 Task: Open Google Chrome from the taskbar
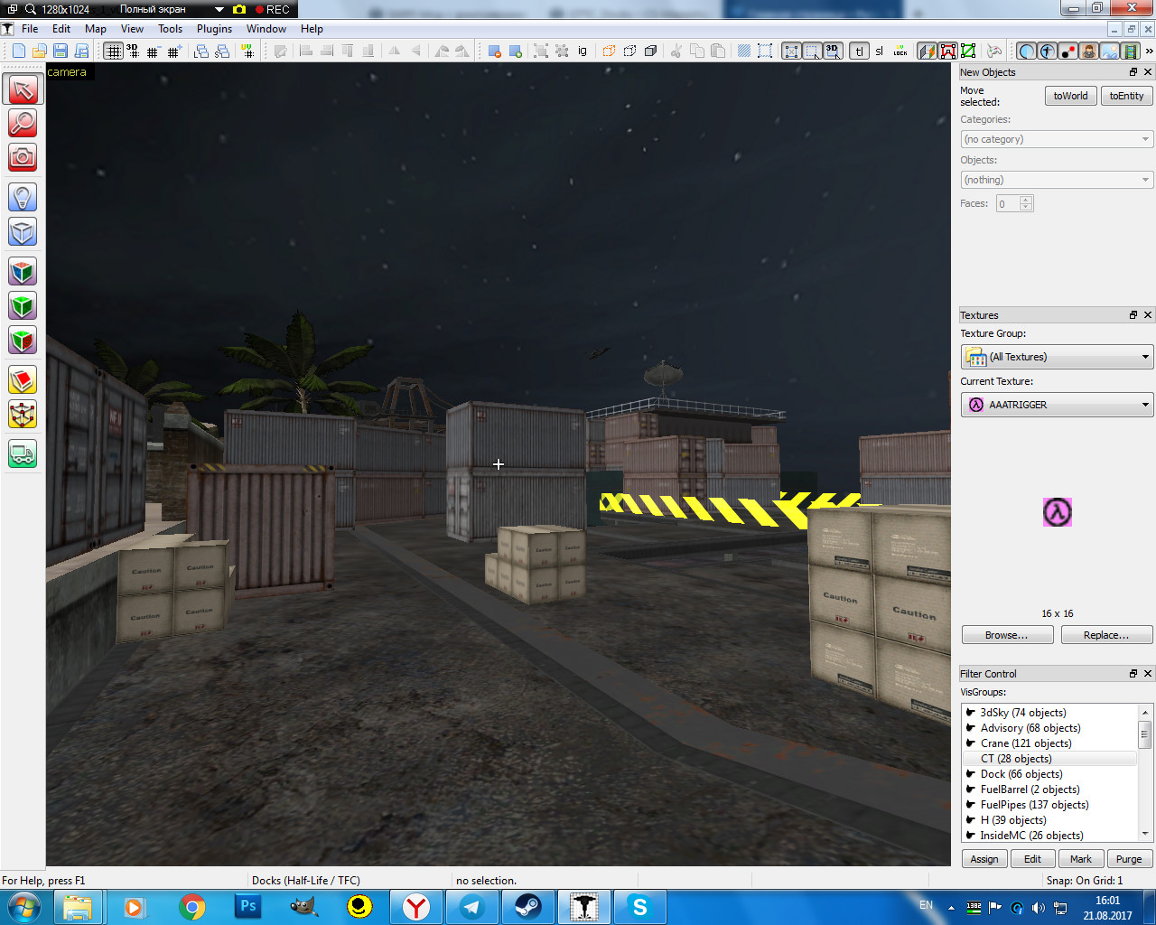[191, 907]
